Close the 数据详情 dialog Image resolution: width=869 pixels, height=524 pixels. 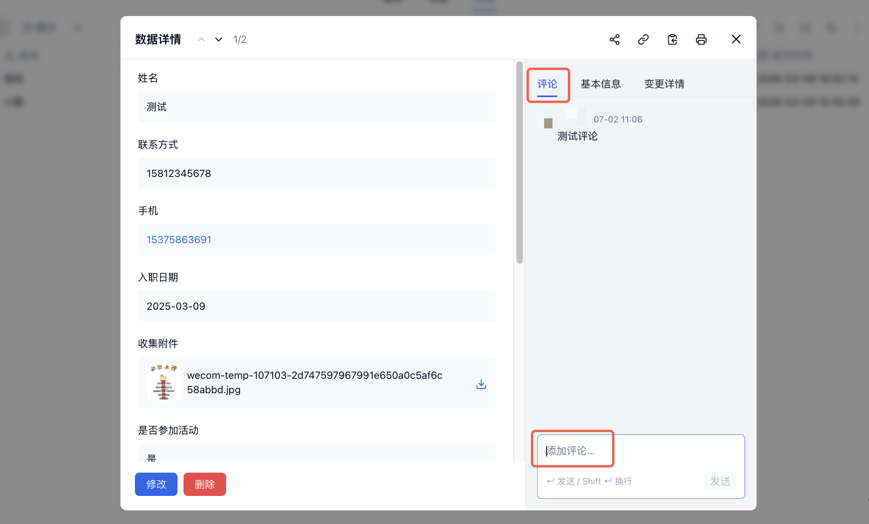[736, 39]
